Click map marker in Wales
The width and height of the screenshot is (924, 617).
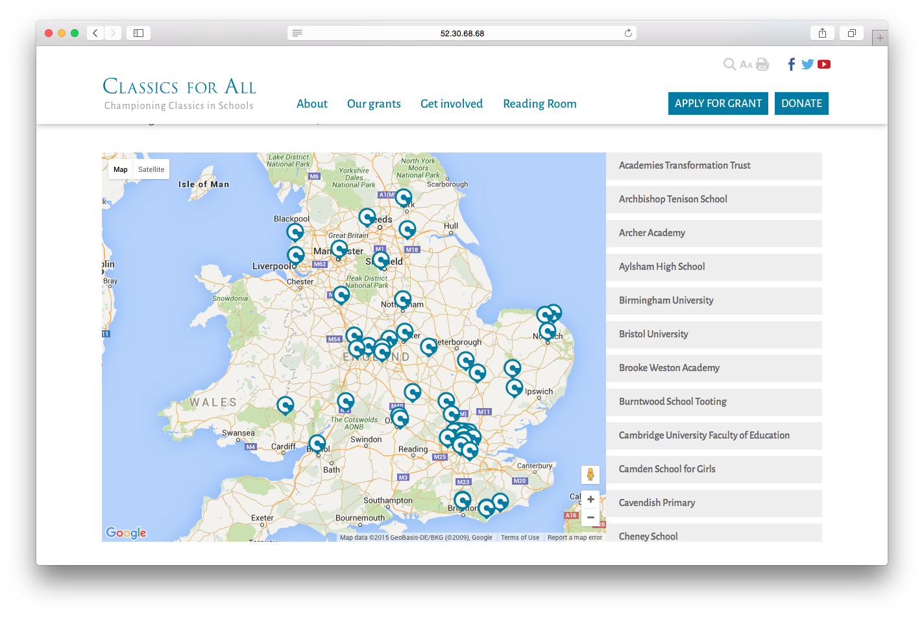(x=286, y=405)
